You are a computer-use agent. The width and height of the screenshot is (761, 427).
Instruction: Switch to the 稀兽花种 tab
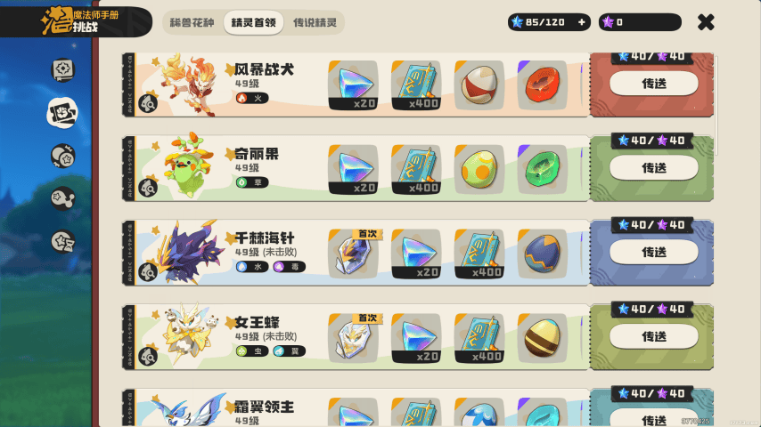coord(192,23)
